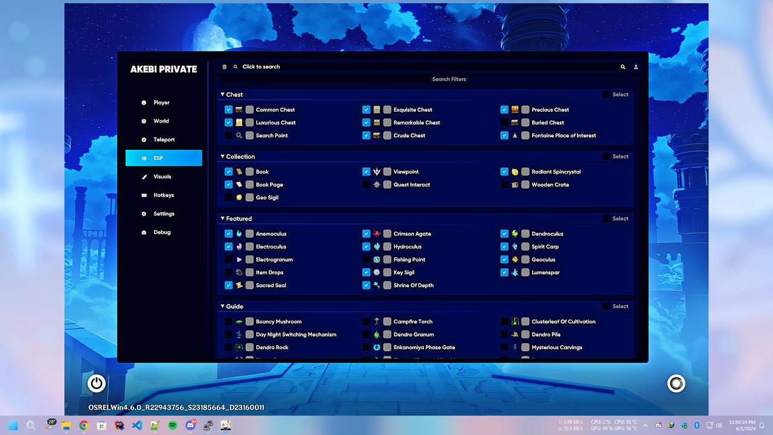Click the Dendroculus item icon

click(x=515, y=234)
